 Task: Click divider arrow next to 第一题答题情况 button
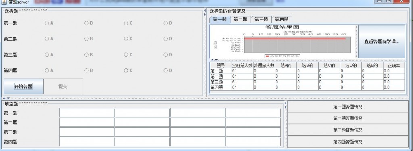click(x=286, y=105)
